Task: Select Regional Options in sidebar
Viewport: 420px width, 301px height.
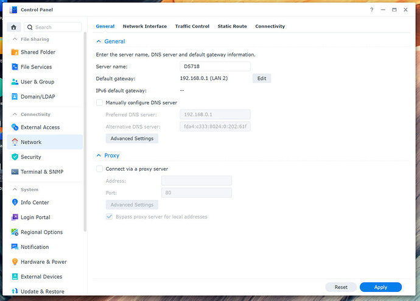Action: tap(44, 232)
